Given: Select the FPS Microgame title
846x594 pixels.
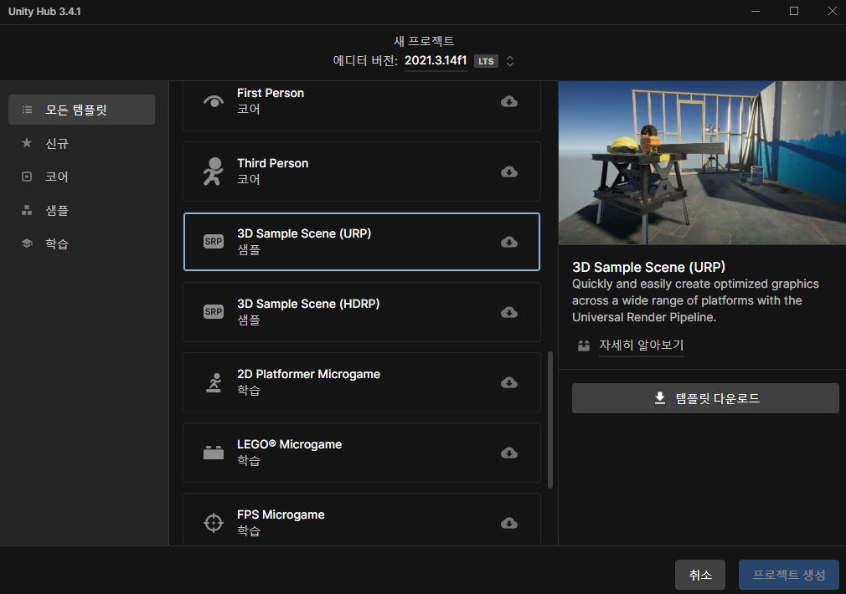Looking at the screenshot, I should click(281, 515).
